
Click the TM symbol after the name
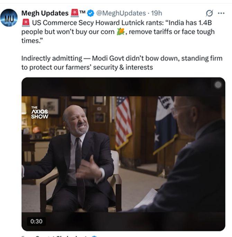[82, 12]
